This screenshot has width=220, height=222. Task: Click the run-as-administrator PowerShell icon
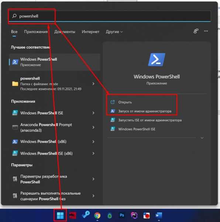[113, 111]
